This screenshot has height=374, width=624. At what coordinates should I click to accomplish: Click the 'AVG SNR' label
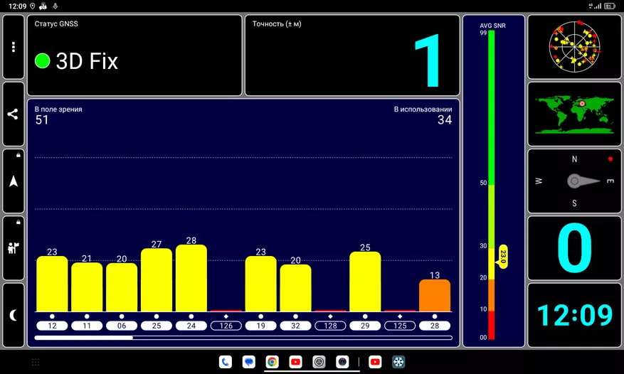492,26
